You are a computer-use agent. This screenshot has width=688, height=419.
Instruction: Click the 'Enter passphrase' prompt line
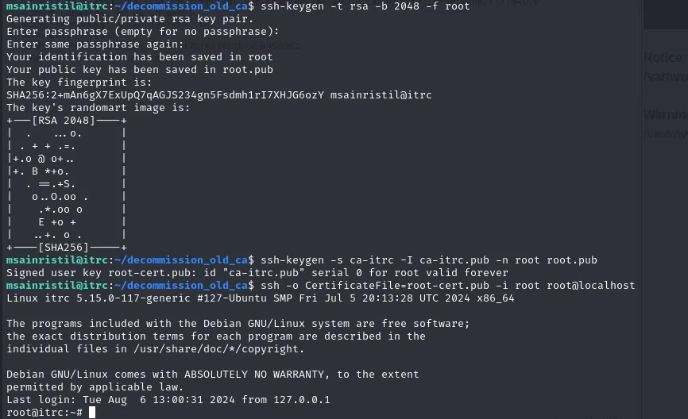[x=143, y=32]
